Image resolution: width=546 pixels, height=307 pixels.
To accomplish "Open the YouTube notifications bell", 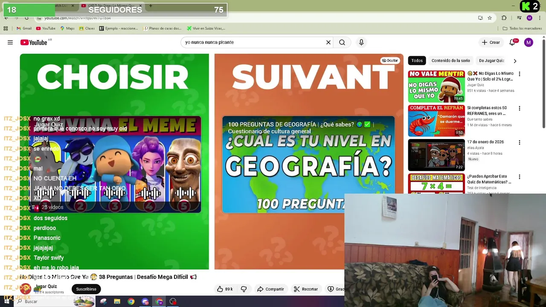I will click(512, 42).
